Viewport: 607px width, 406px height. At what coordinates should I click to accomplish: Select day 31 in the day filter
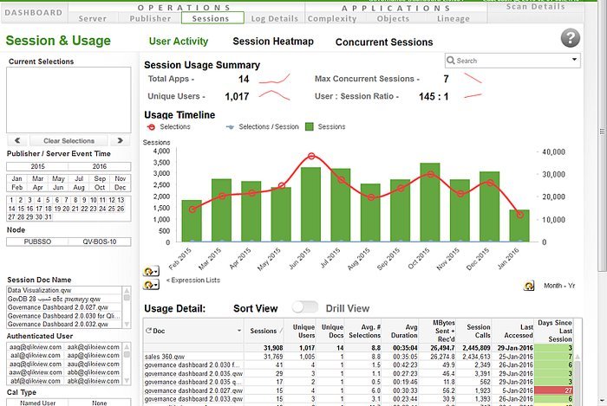coord(48,216)
